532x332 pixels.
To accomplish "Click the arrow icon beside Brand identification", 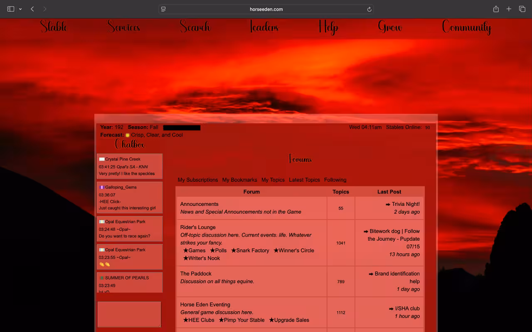I will (x=371, y=274).
